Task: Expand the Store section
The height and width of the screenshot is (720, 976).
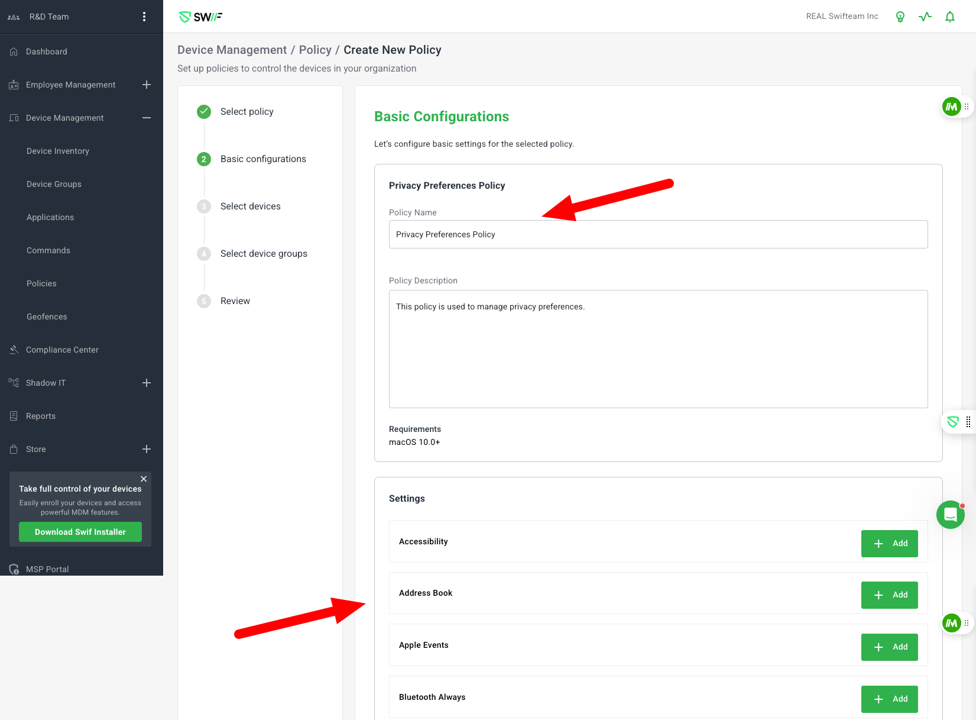Action: pyautogui.click(x=147, y=449)
